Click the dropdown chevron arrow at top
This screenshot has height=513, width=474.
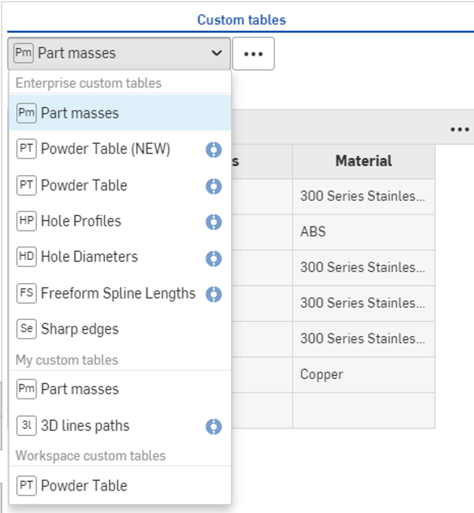point(217,53)
